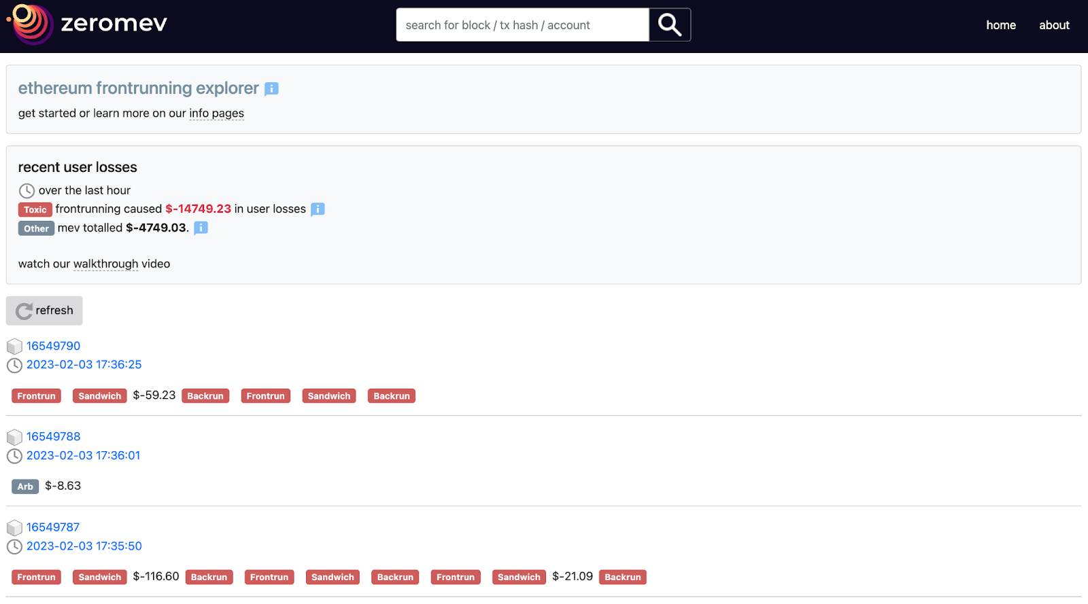Click second Frontrun tag in block 16549790
The image size is (1088, 604).
[x=266, y=396]
